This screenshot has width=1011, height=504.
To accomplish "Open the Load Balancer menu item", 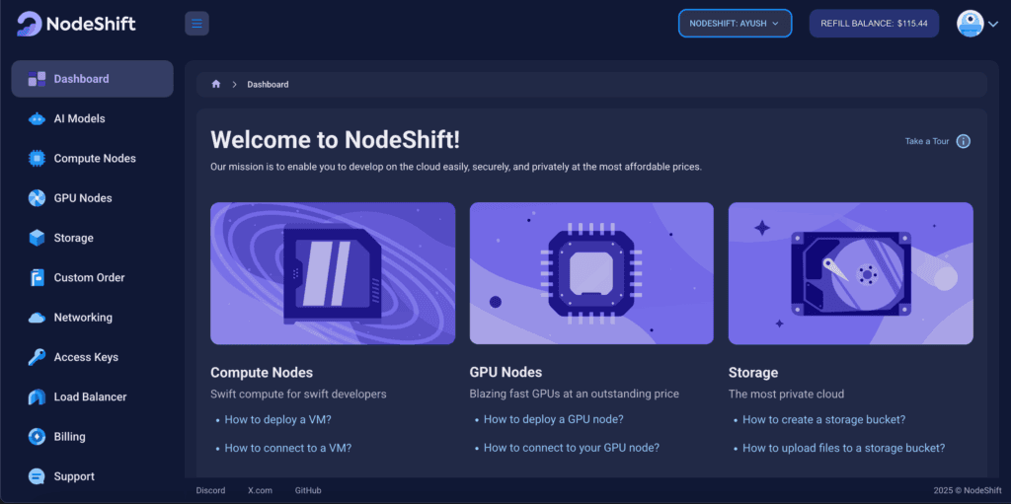I will [x=92, y=397].
